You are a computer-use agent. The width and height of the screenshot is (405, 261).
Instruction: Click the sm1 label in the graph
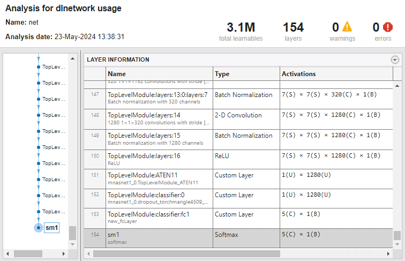51,228
